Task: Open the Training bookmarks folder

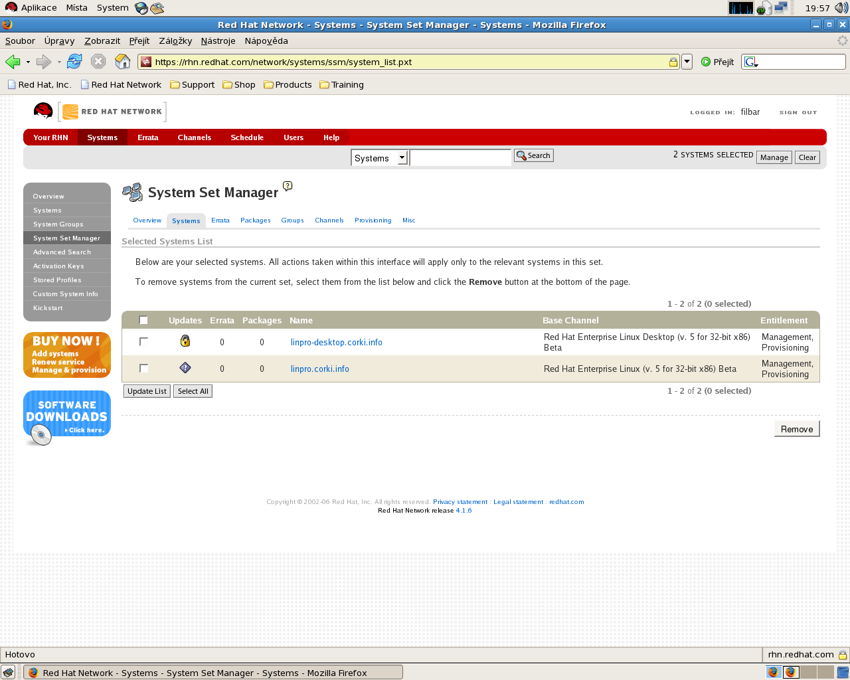Action: pyautogui.click(x=341, y=84)
